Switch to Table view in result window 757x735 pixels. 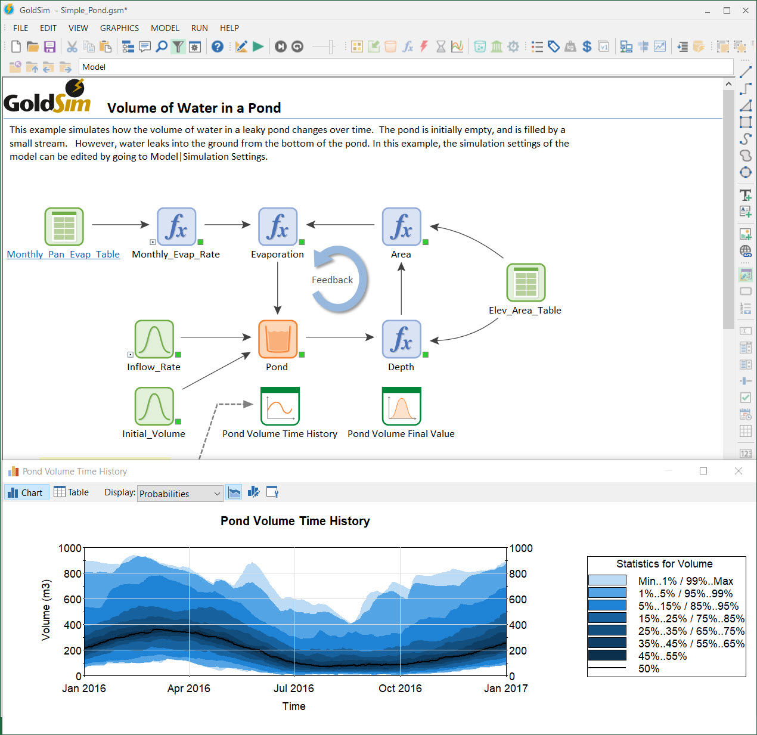click(72, 492)
